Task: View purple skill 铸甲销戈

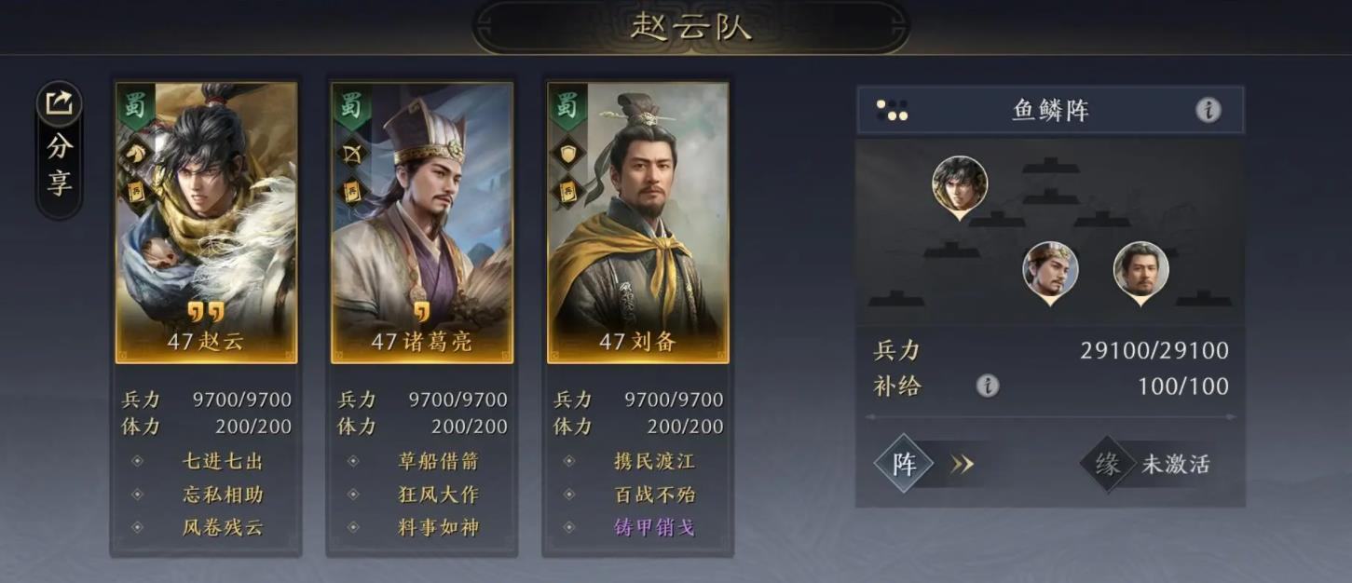Action: (654, 528)
